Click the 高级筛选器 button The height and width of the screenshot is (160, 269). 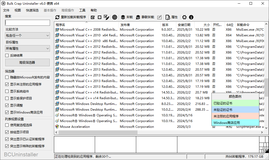tap(27, 62)
